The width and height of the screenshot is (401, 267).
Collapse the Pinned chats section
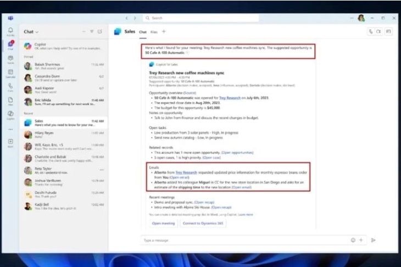(x=29, y=57)
